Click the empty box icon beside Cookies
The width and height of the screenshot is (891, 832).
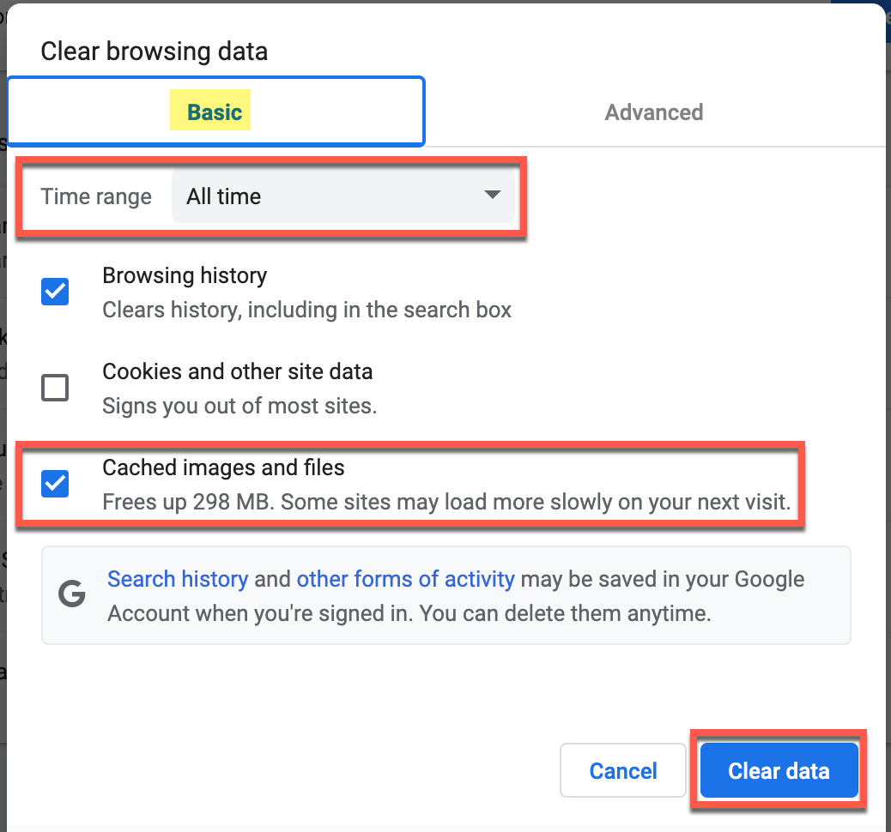tap(54, 388)
